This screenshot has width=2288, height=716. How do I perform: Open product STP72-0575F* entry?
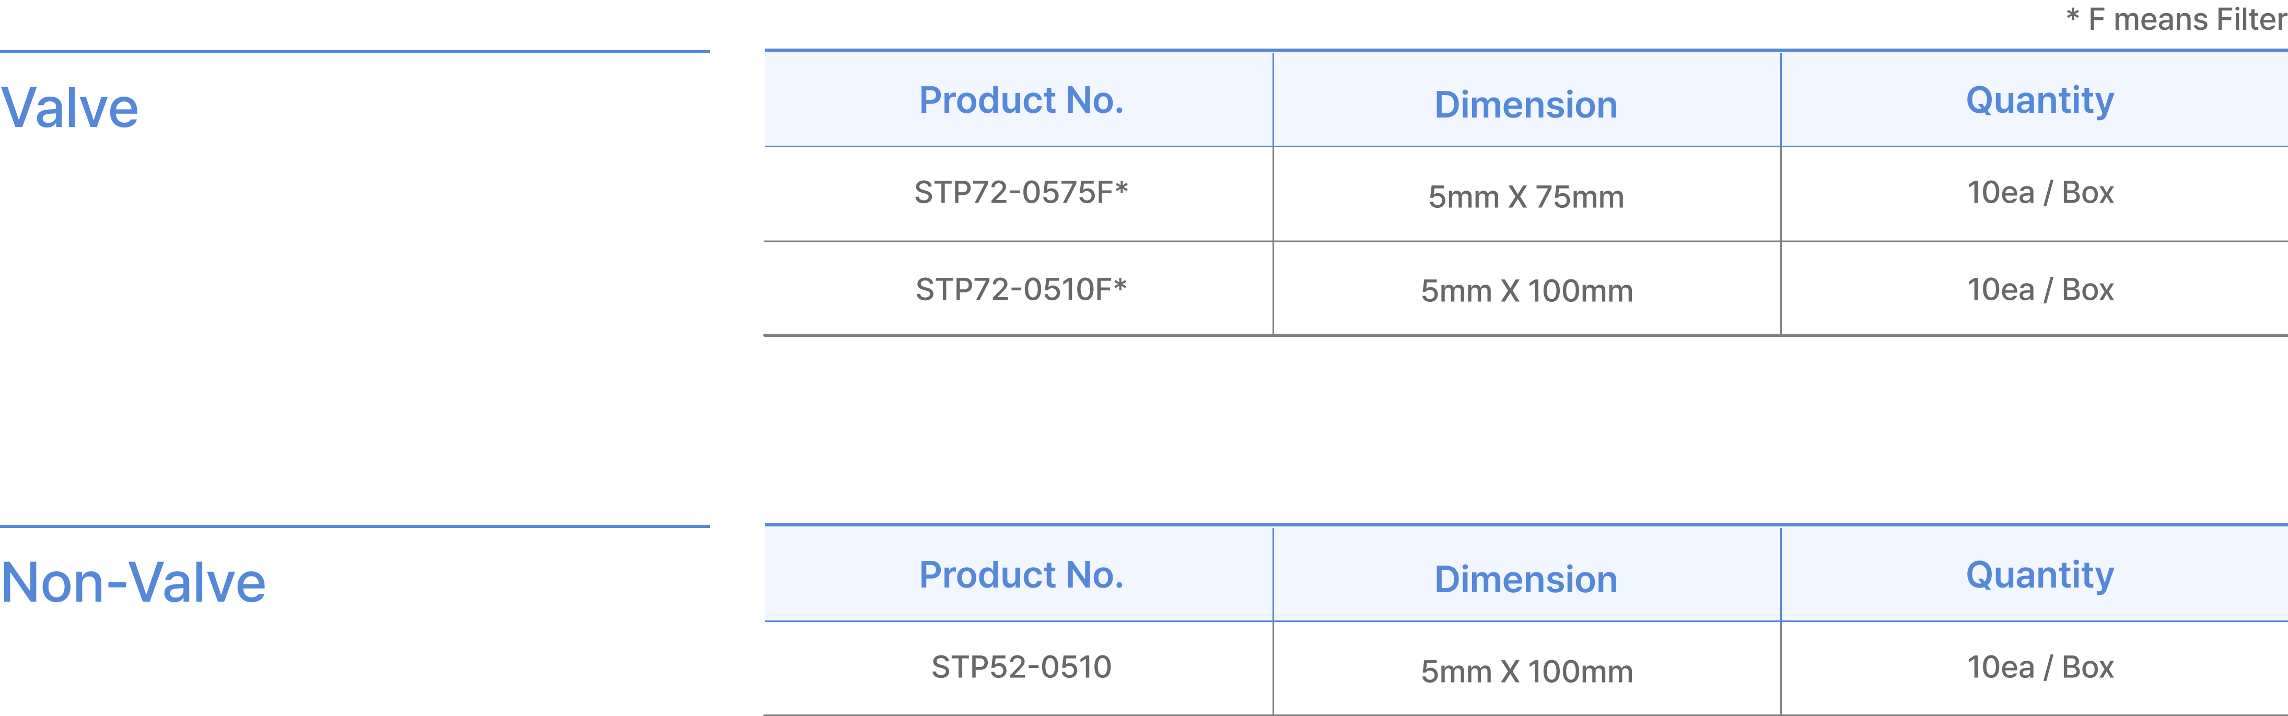pyautogui.click(x=1021, y=193)
